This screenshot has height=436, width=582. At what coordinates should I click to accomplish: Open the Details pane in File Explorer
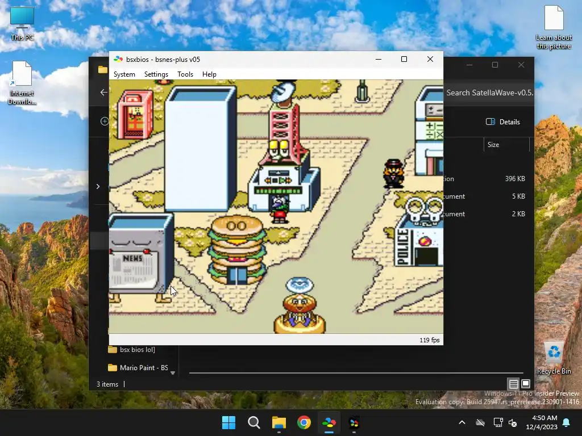(503, 121)
